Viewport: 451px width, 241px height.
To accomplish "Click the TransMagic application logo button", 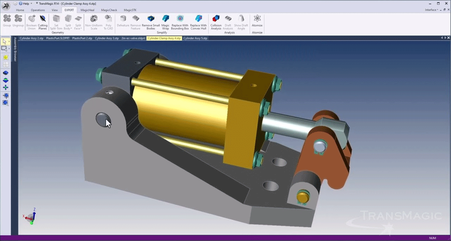I will point(6,6).
